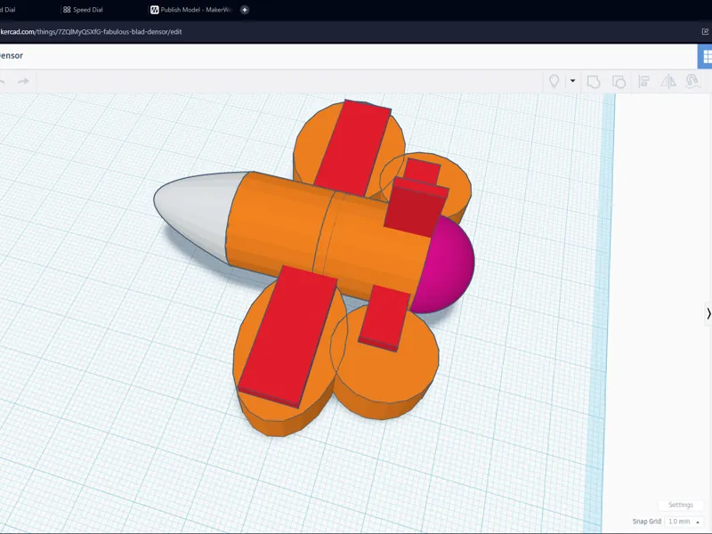Open a new browser tab with plus
This screenshot has height=534, width=712.
pyautogui.click(x=244, y=10)
